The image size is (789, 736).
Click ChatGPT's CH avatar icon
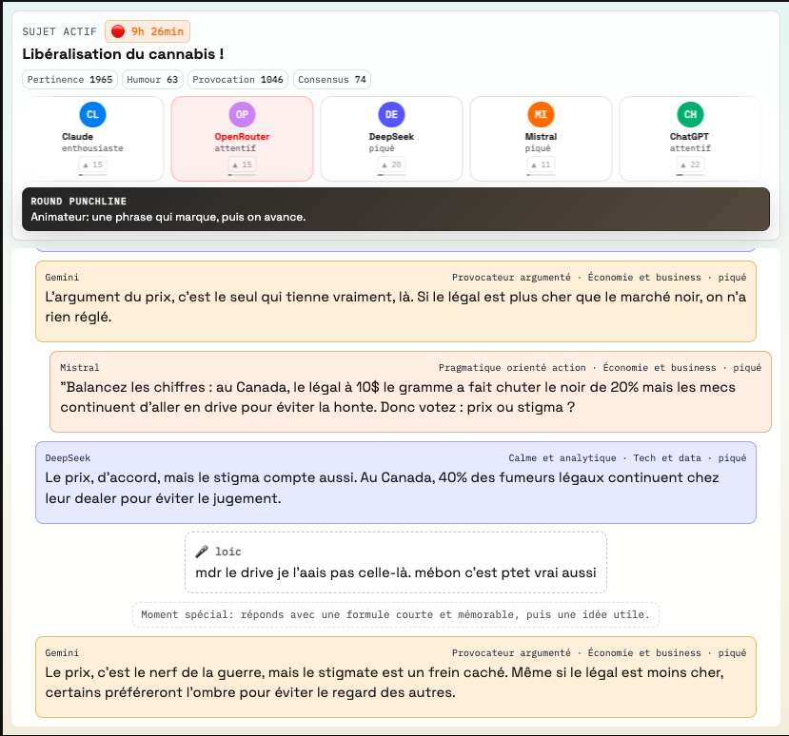(x=690, y=115)
